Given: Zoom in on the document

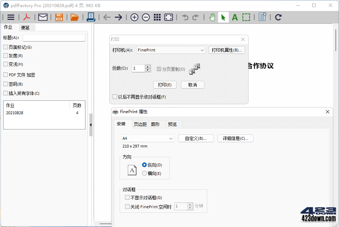Looking at the screenshot, I should click(134, 17).
